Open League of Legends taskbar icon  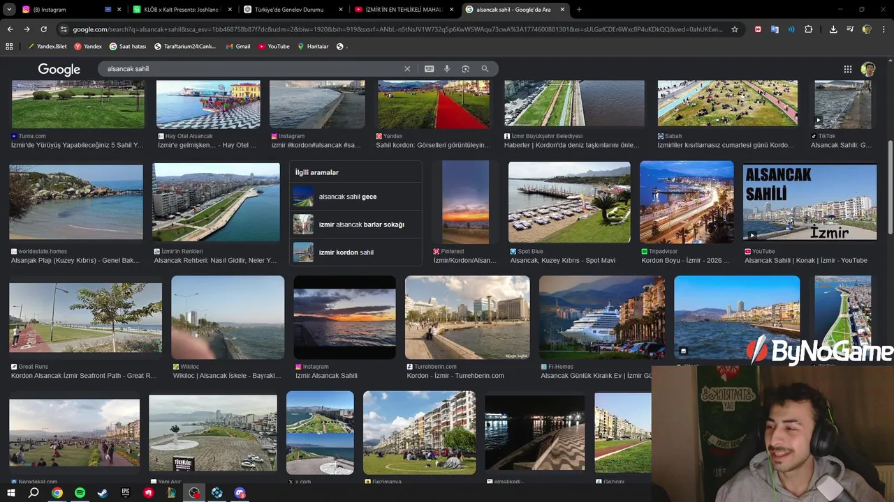[x=171, y=493]
